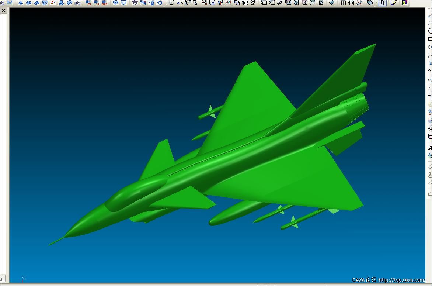Close the left side panel with X
Image resolution: width=432 pixels, height=286 pixels.
pos(4,10)
